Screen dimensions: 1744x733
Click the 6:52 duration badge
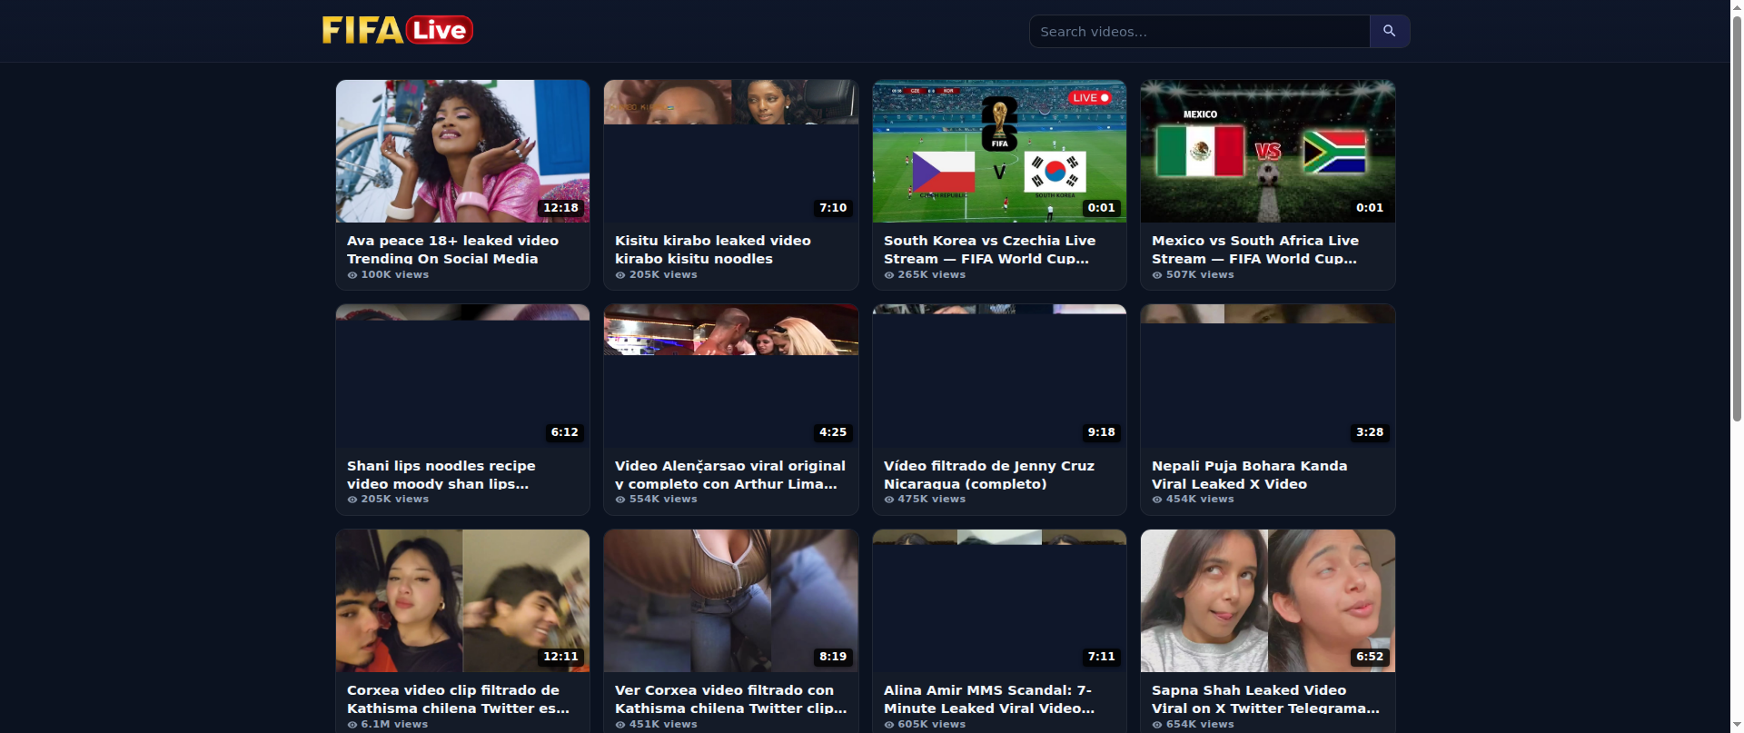point(1370,657)
